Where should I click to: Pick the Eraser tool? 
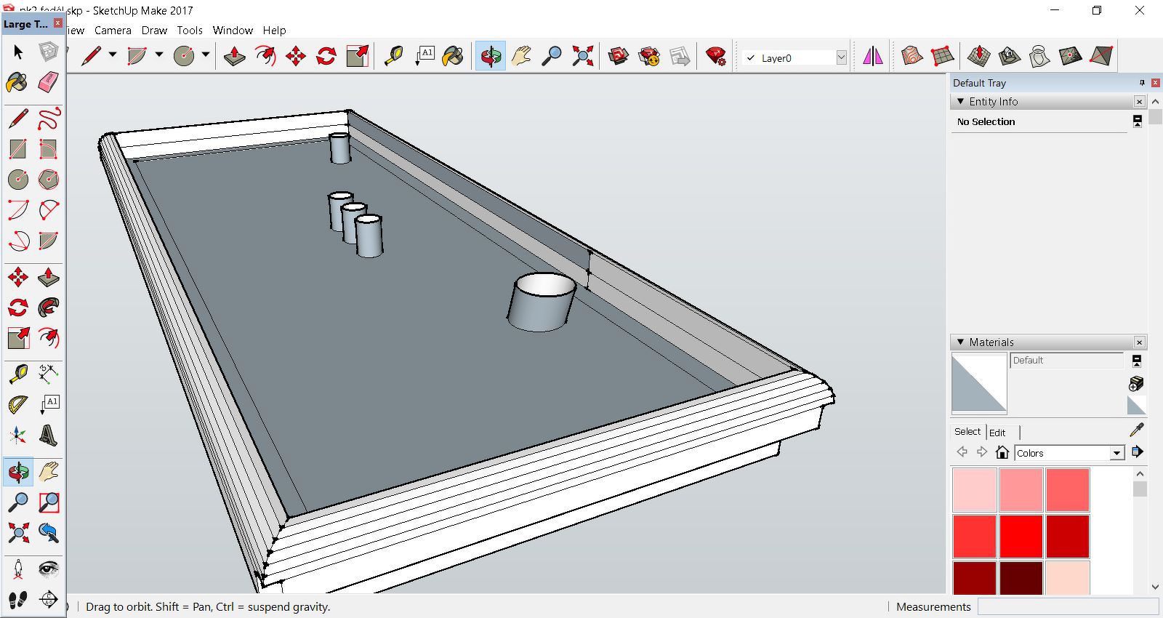coord(48,83)
